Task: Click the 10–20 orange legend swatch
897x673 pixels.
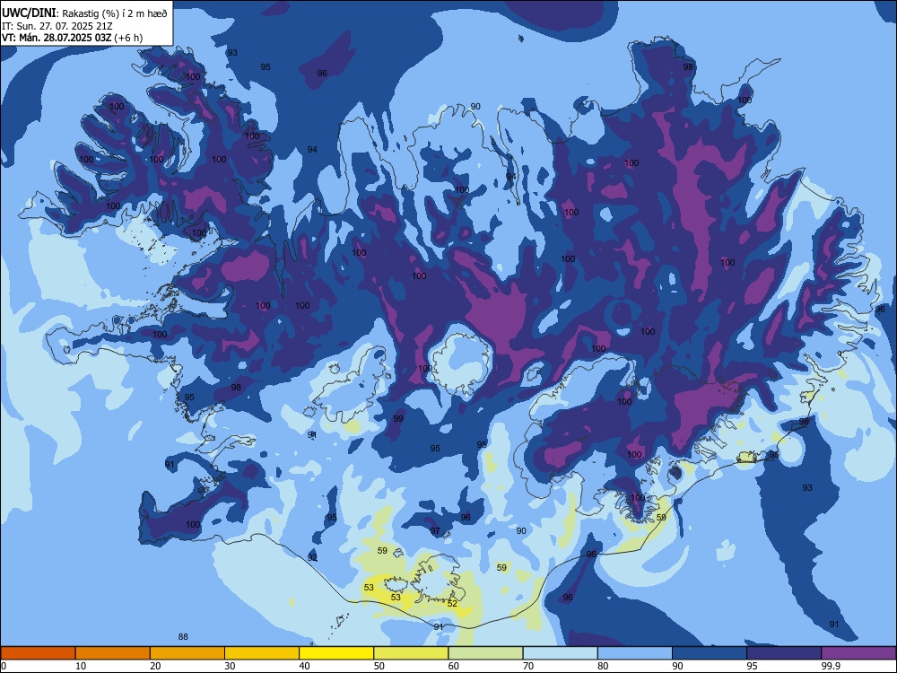Action: pos(113,653)
